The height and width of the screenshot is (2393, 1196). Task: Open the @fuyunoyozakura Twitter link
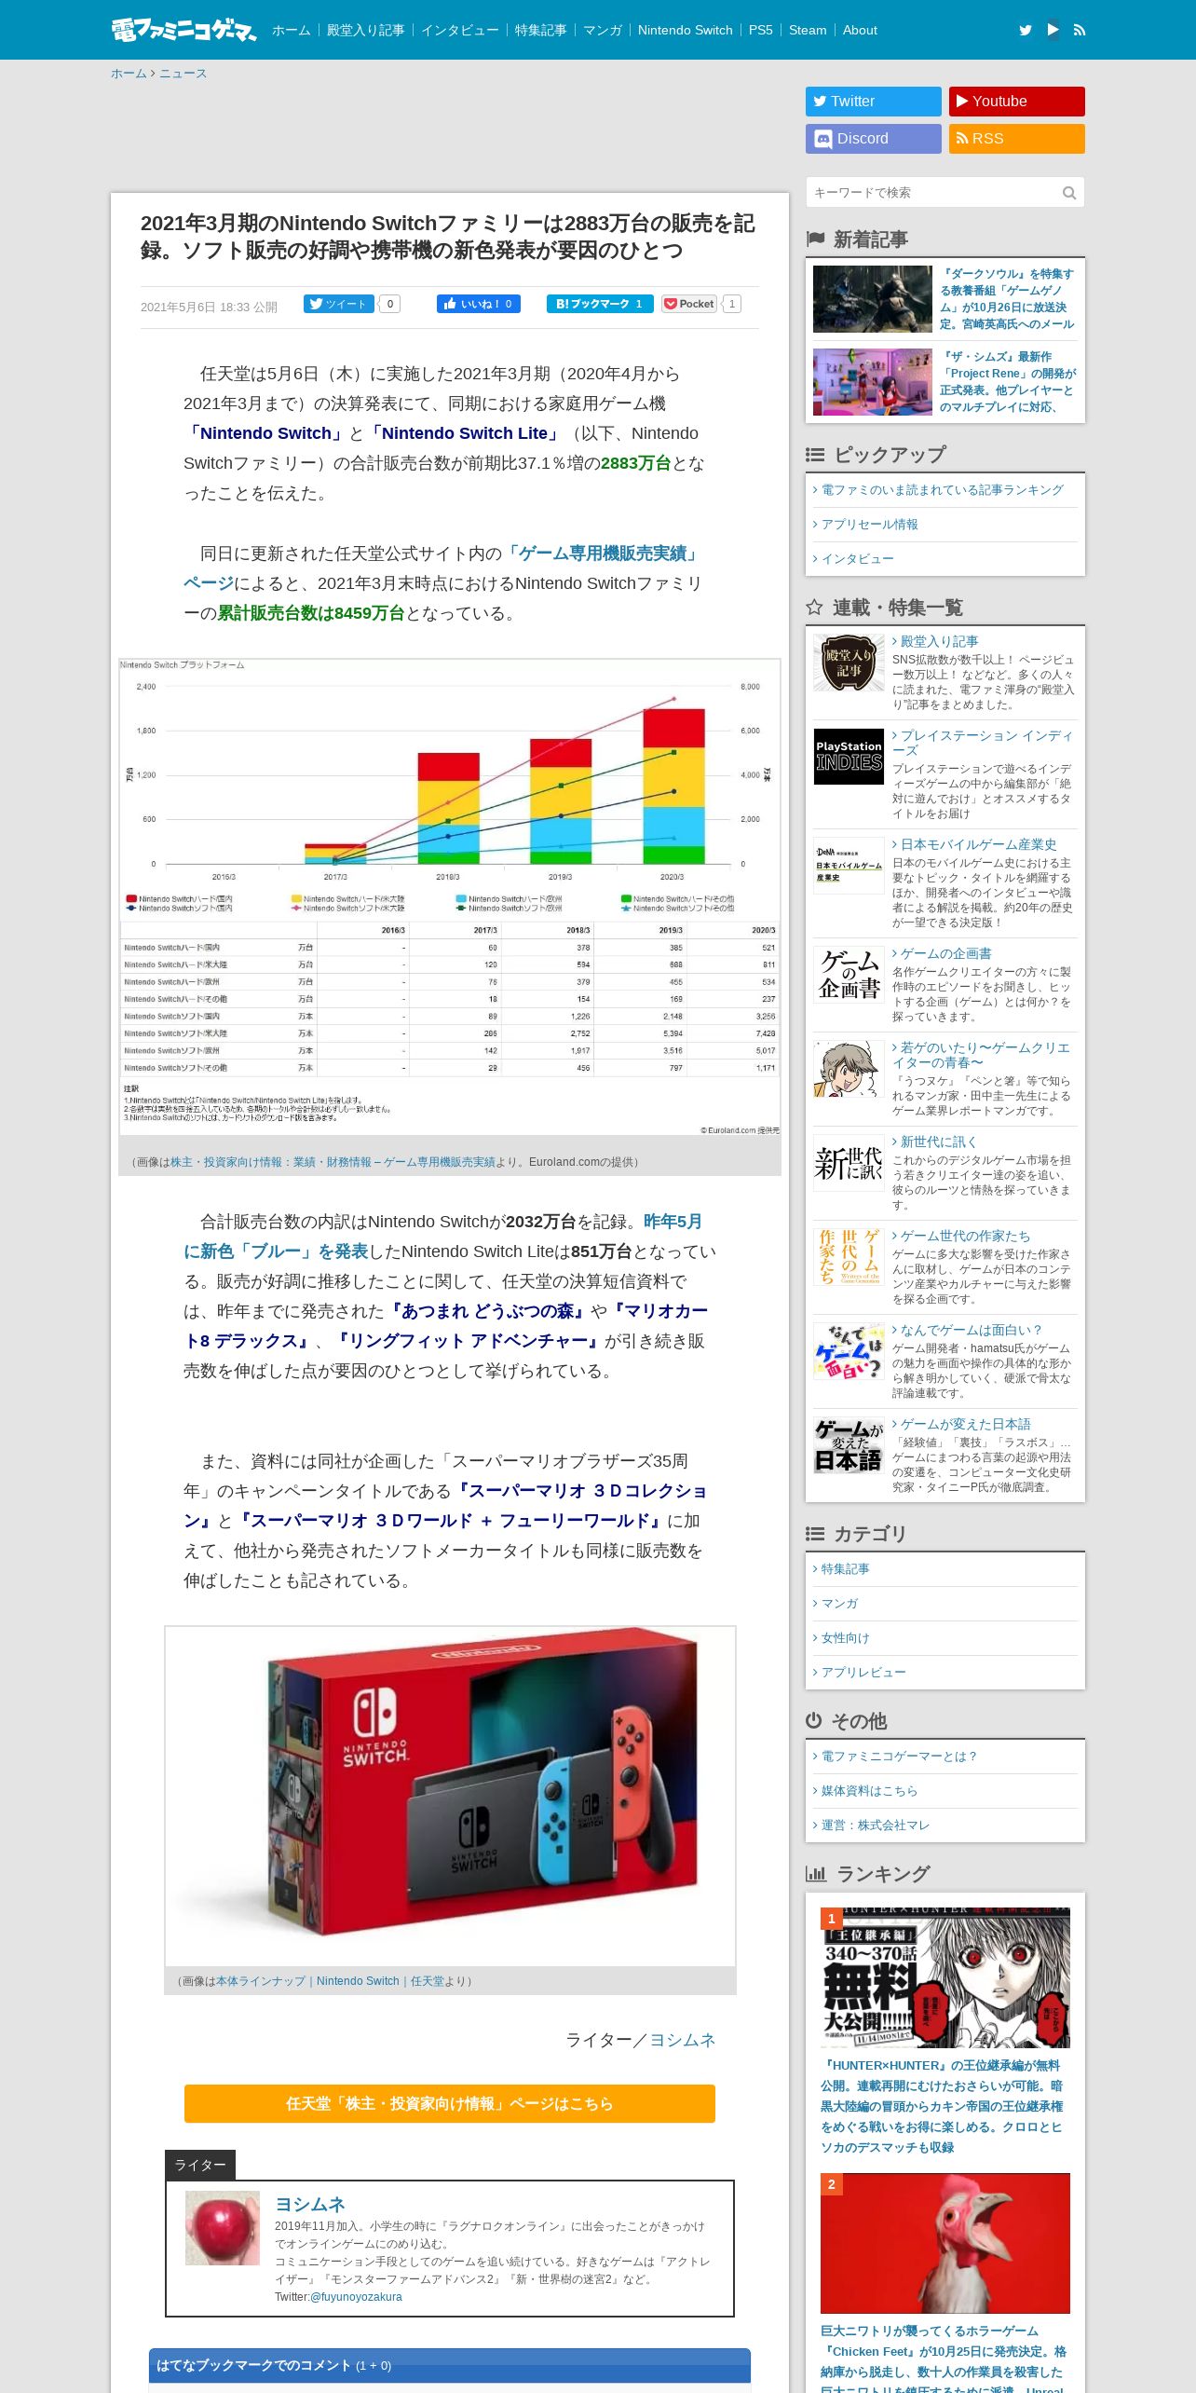356,2297
